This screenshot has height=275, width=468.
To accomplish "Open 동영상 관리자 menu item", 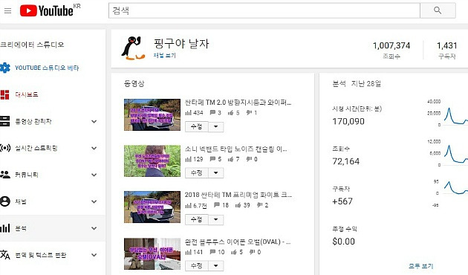I will point(33,121).
